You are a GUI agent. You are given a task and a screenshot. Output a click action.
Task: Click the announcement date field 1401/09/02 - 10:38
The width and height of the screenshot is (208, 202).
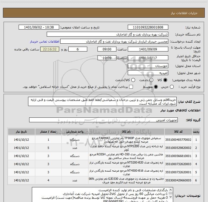[39, 27]
